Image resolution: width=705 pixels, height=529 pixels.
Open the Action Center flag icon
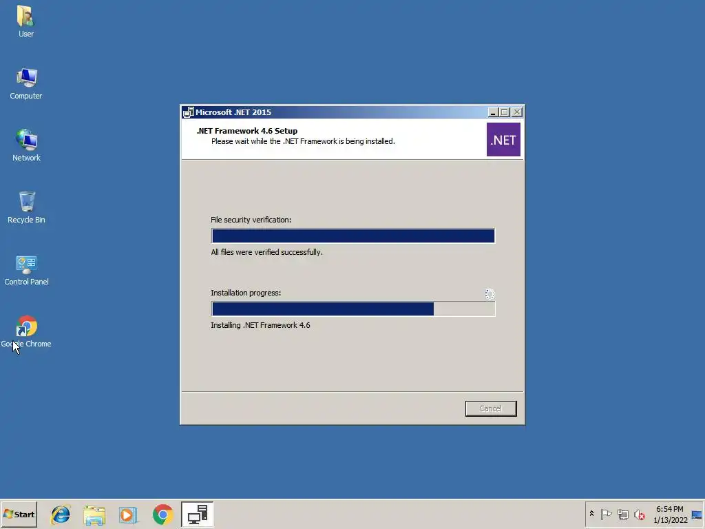click(606, 514)
